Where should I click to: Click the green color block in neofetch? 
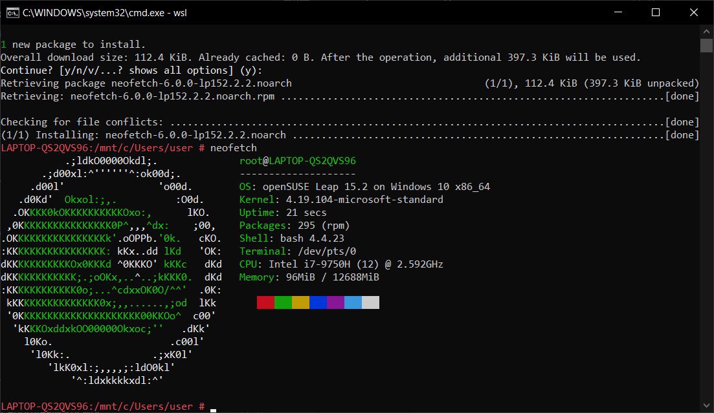click(x=283, y=302)
